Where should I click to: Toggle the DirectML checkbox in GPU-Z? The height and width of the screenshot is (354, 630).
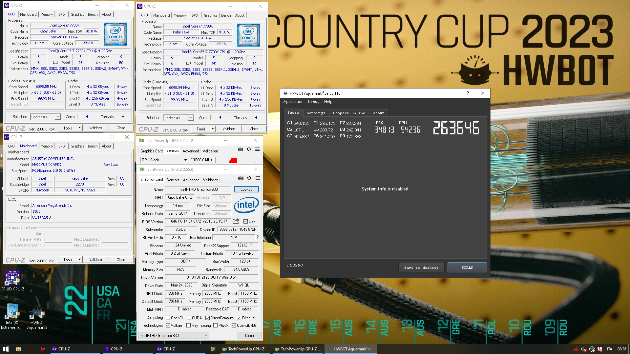point(239,318)
